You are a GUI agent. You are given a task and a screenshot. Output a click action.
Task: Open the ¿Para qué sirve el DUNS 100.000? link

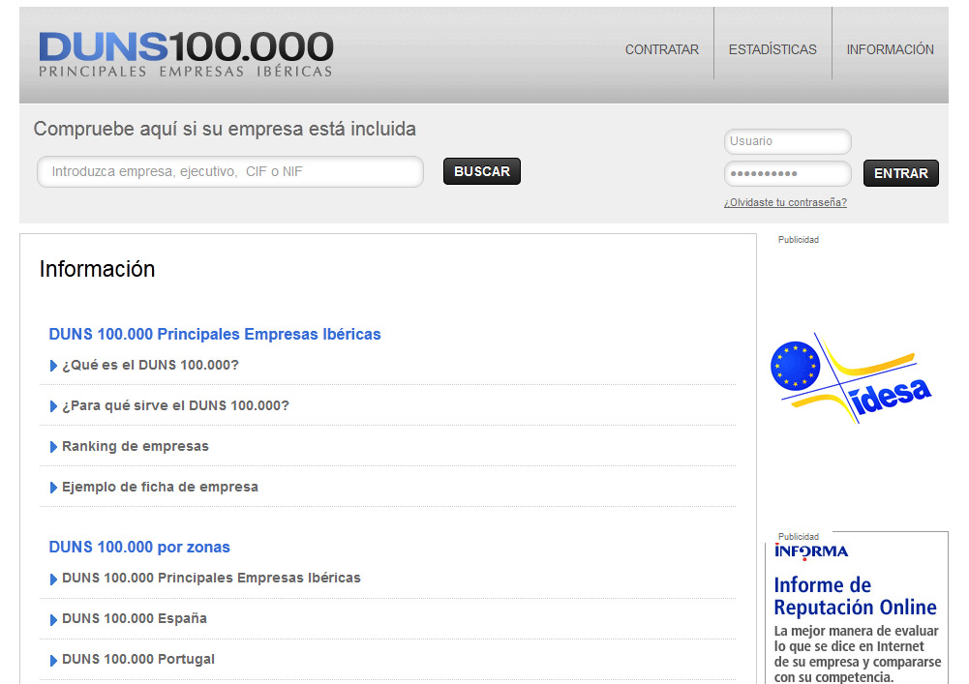click(175, 406)
